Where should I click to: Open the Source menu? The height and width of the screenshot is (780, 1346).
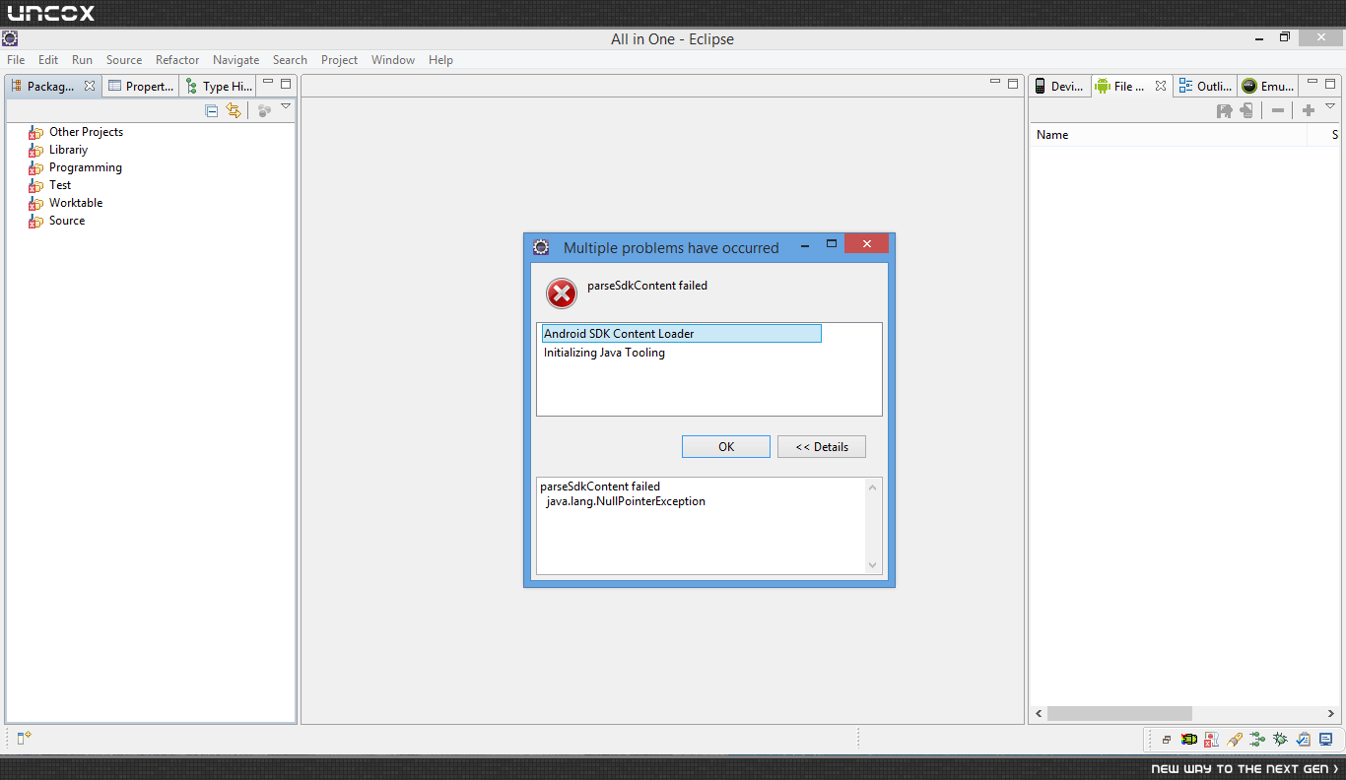click(x=124, y=60)
